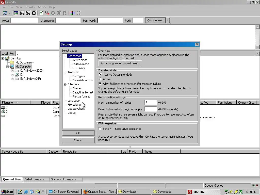This screenshot has height=195, width=260.
Task: Open the Quickconnect history dropdown arrow
Action: [168, 20]
